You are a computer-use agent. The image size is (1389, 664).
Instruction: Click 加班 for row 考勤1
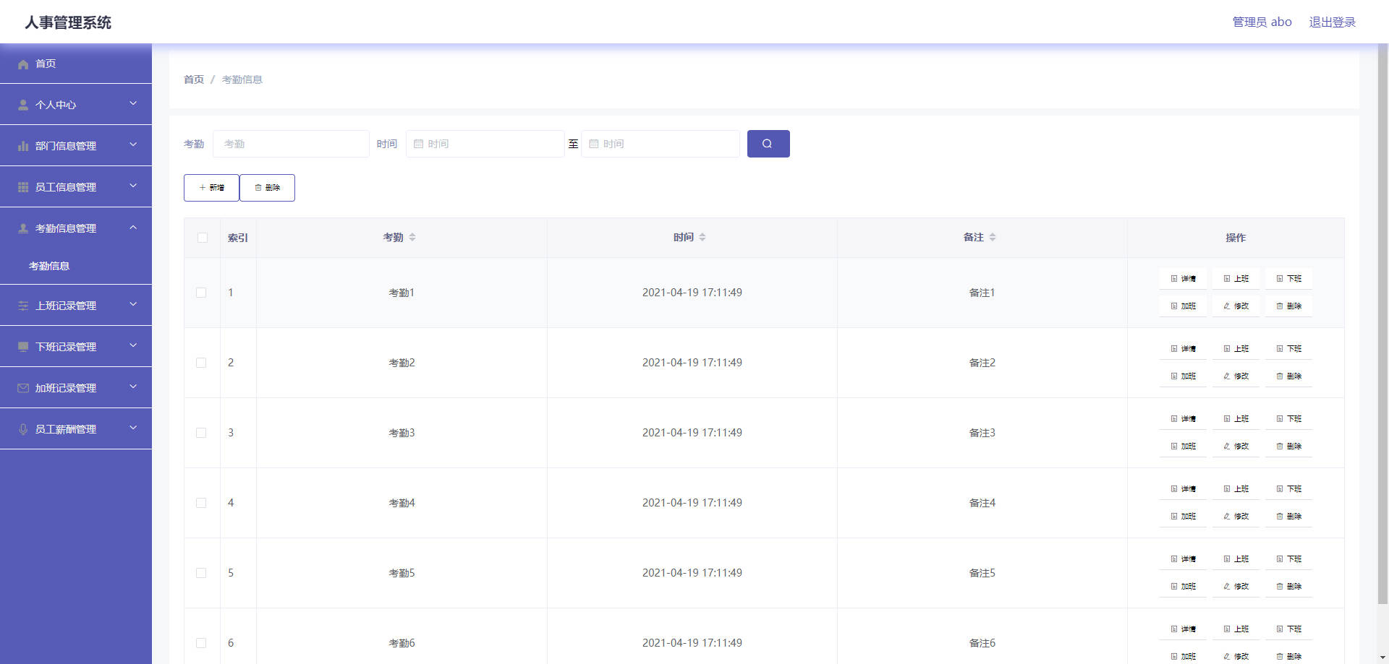[1183, 306]
